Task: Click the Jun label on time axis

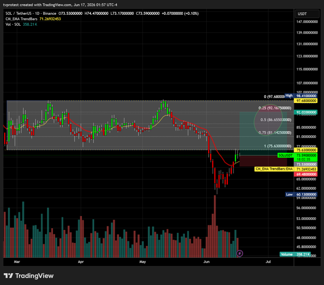Action: [x=206, y=262]
